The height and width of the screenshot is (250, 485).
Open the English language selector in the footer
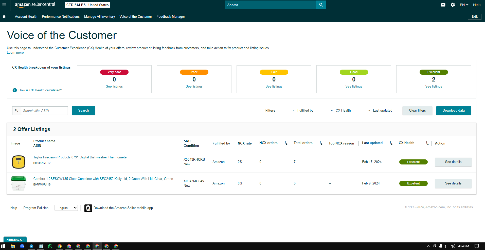click(66, 208)
